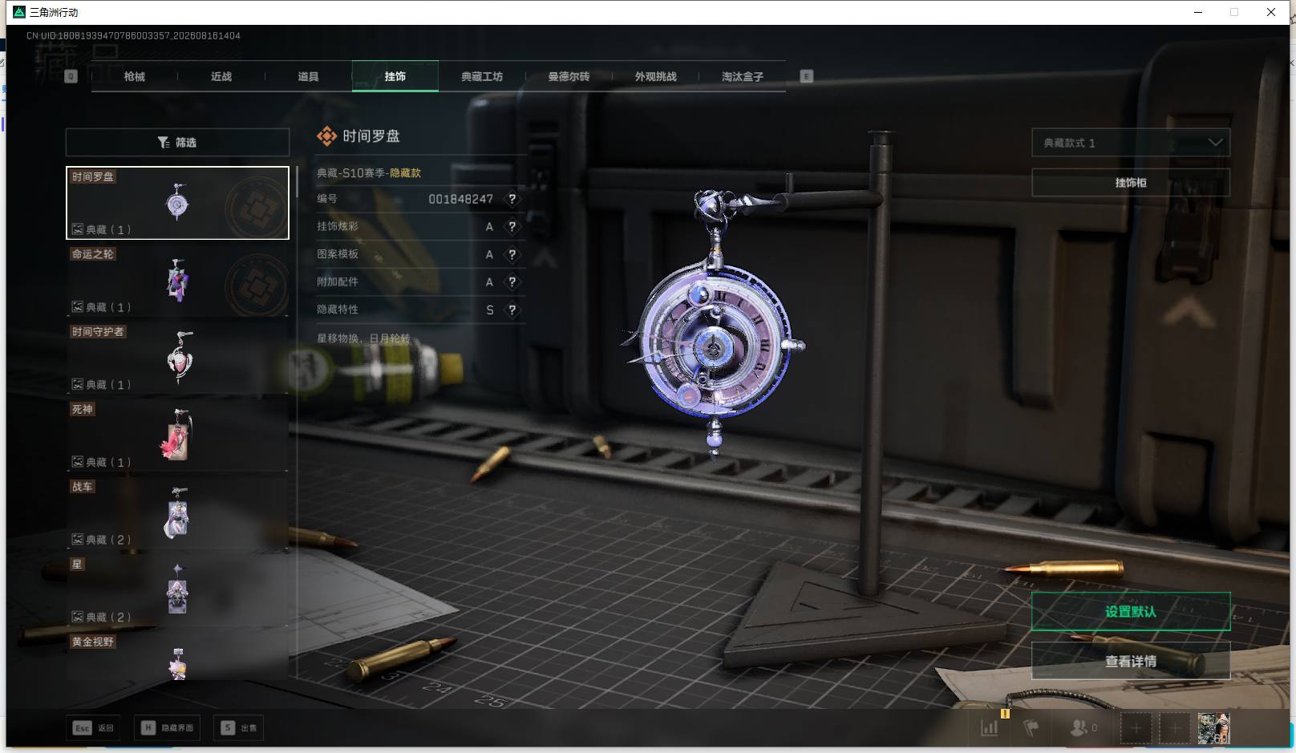Image resolution: width=1296 pixels, height=753 pixels.
Task: Click the collection icon on 时间守护者 card
Action: [78, 384]
